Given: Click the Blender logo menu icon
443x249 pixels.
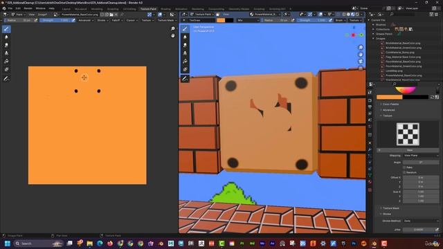Looking at the screenshot, I should [4, 8].
